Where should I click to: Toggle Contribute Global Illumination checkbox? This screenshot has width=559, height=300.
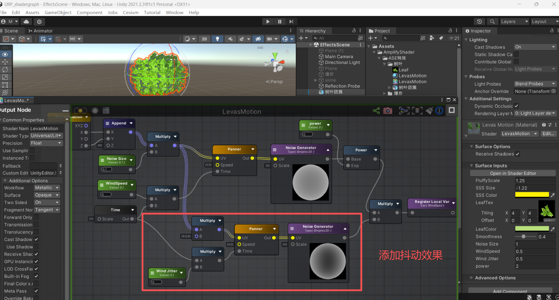point(516,62)
